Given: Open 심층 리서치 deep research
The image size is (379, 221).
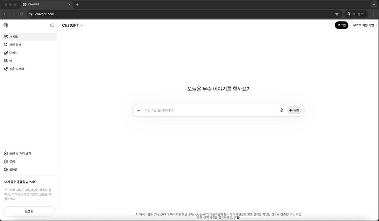Looking at the screenshot, I should pyautogui.click(x=29, y=69).
